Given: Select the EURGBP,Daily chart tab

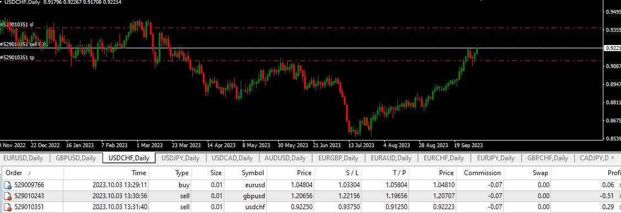Looking at the screenshot, I should 338,158.
